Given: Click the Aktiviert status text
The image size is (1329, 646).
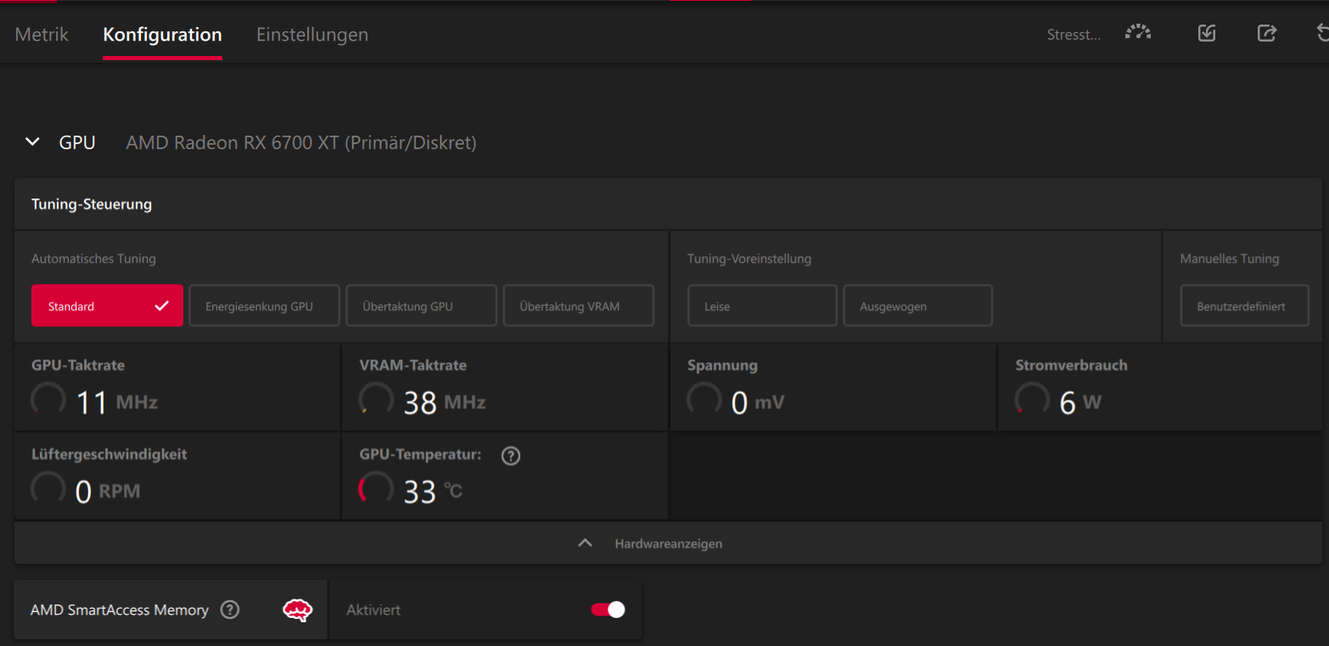Looking at the screenshot, I should click(373, 610).
